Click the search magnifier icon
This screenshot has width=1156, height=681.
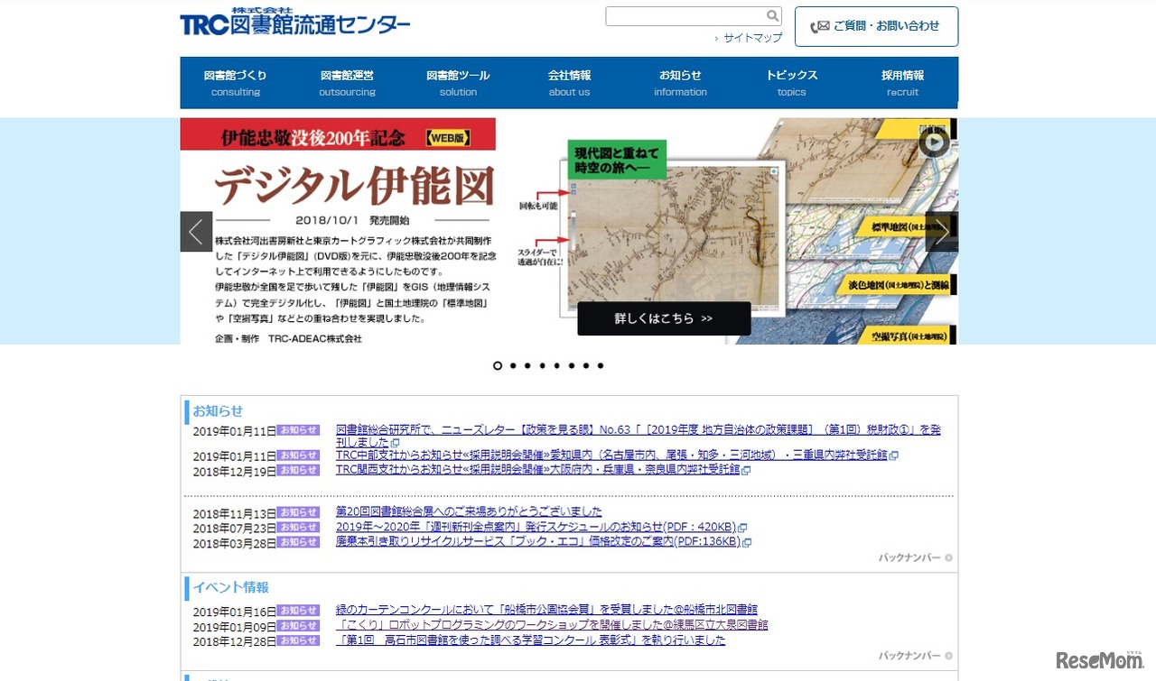click(x=772, y=16)
